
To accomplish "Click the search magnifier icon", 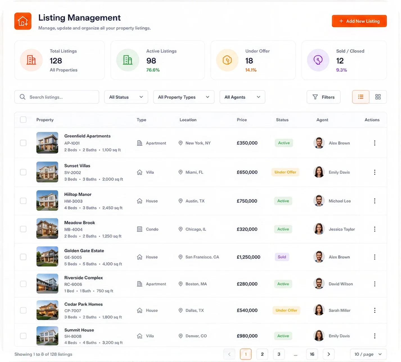I will coord(22,97).
